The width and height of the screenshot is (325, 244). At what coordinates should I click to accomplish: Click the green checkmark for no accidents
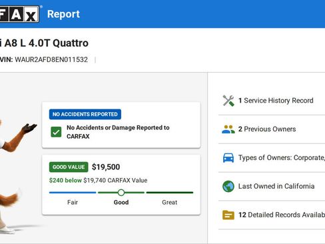tap(56, 132)
